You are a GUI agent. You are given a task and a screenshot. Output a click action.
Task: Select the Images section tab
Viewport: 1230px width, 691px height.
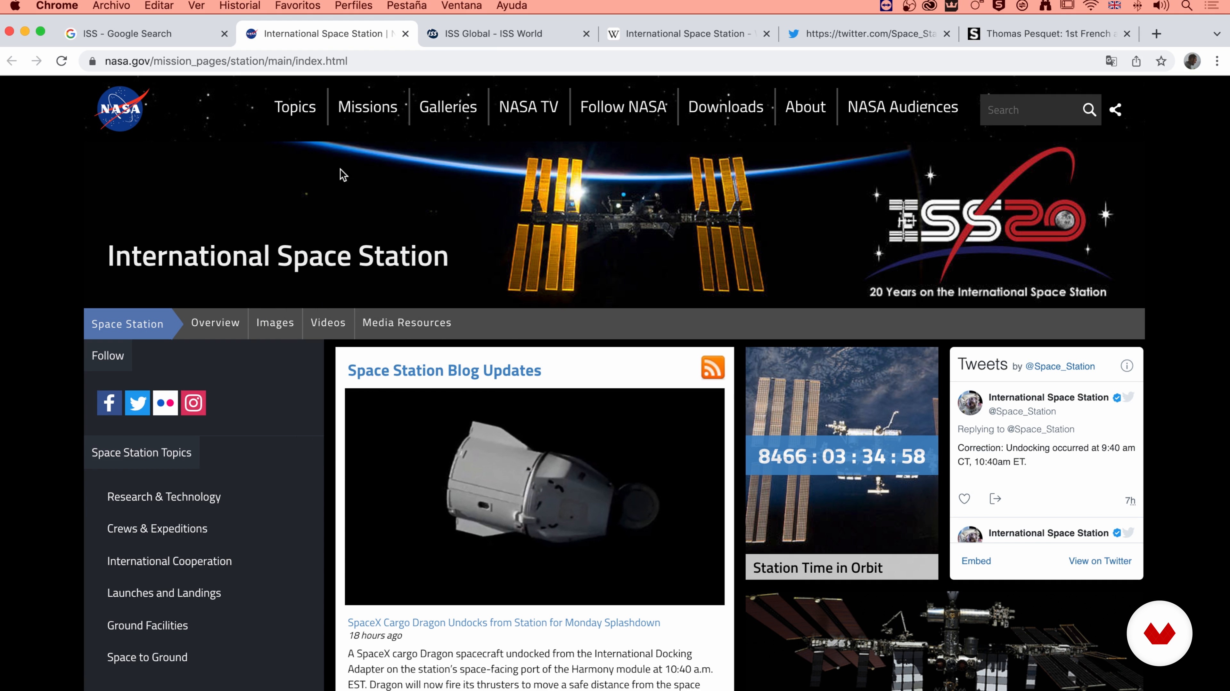(275, 323)
